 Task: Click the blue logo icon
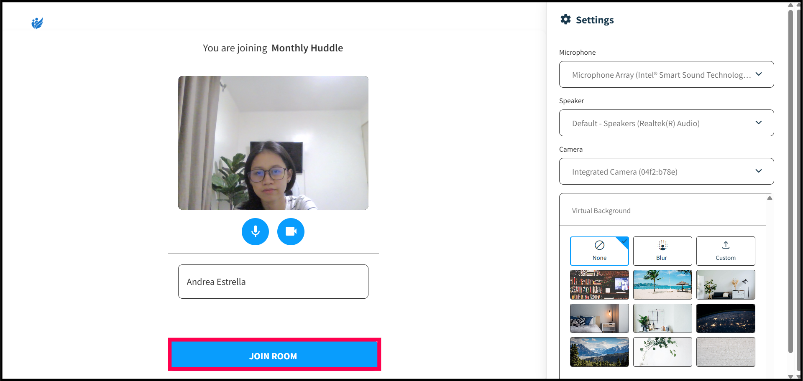click(37, 23)
